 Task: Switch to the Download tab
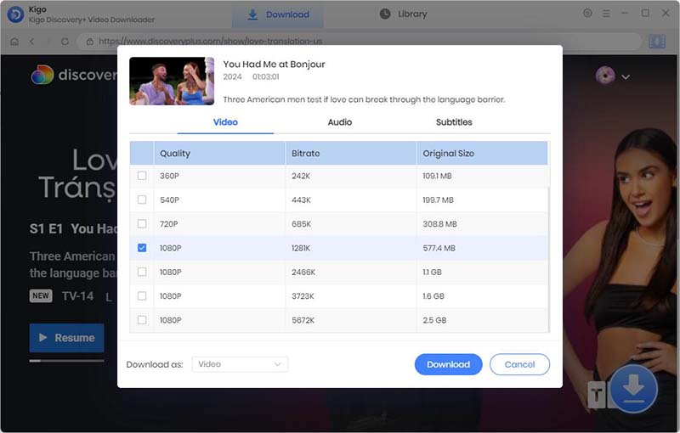pos(278,14)
